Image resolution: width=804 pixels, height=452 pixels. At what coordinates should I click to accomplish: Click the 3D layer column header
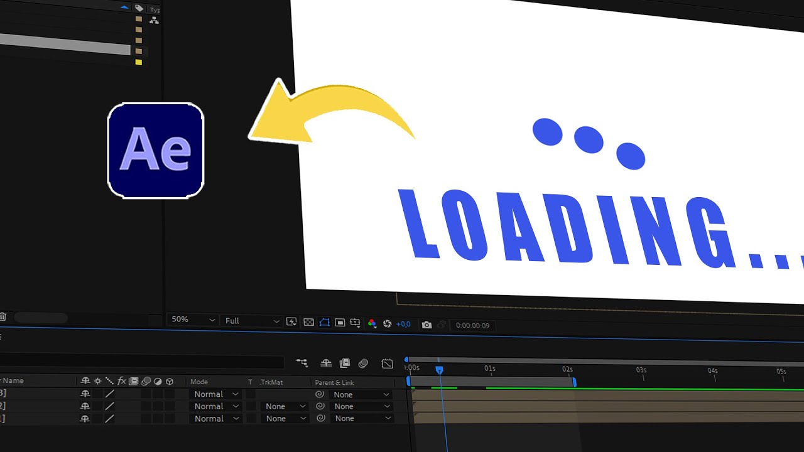coord(170,381)
